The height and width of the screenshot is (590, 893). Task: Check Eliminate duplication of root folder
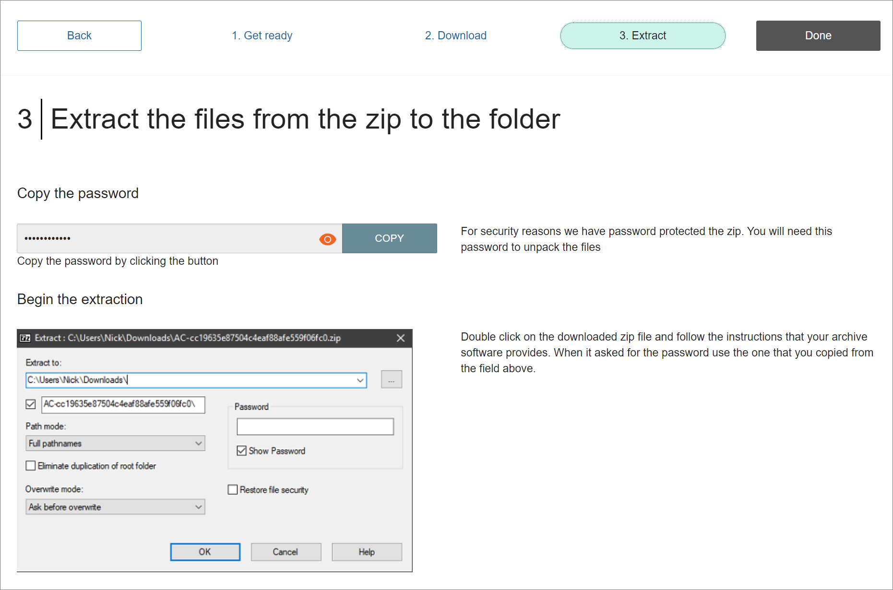tap(30, 465)
